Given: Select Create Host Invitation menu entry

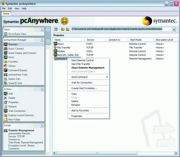Looking at the screenshot, I should tap(88, 88).
